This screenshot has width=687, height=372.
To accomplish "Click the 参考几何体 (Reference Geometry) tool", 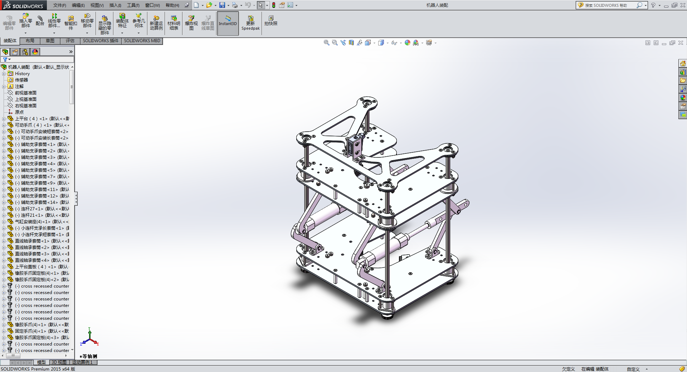I will coord(139,21).
